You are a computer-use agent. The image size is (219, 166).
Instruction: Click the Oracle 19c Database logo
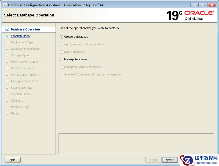190,15
